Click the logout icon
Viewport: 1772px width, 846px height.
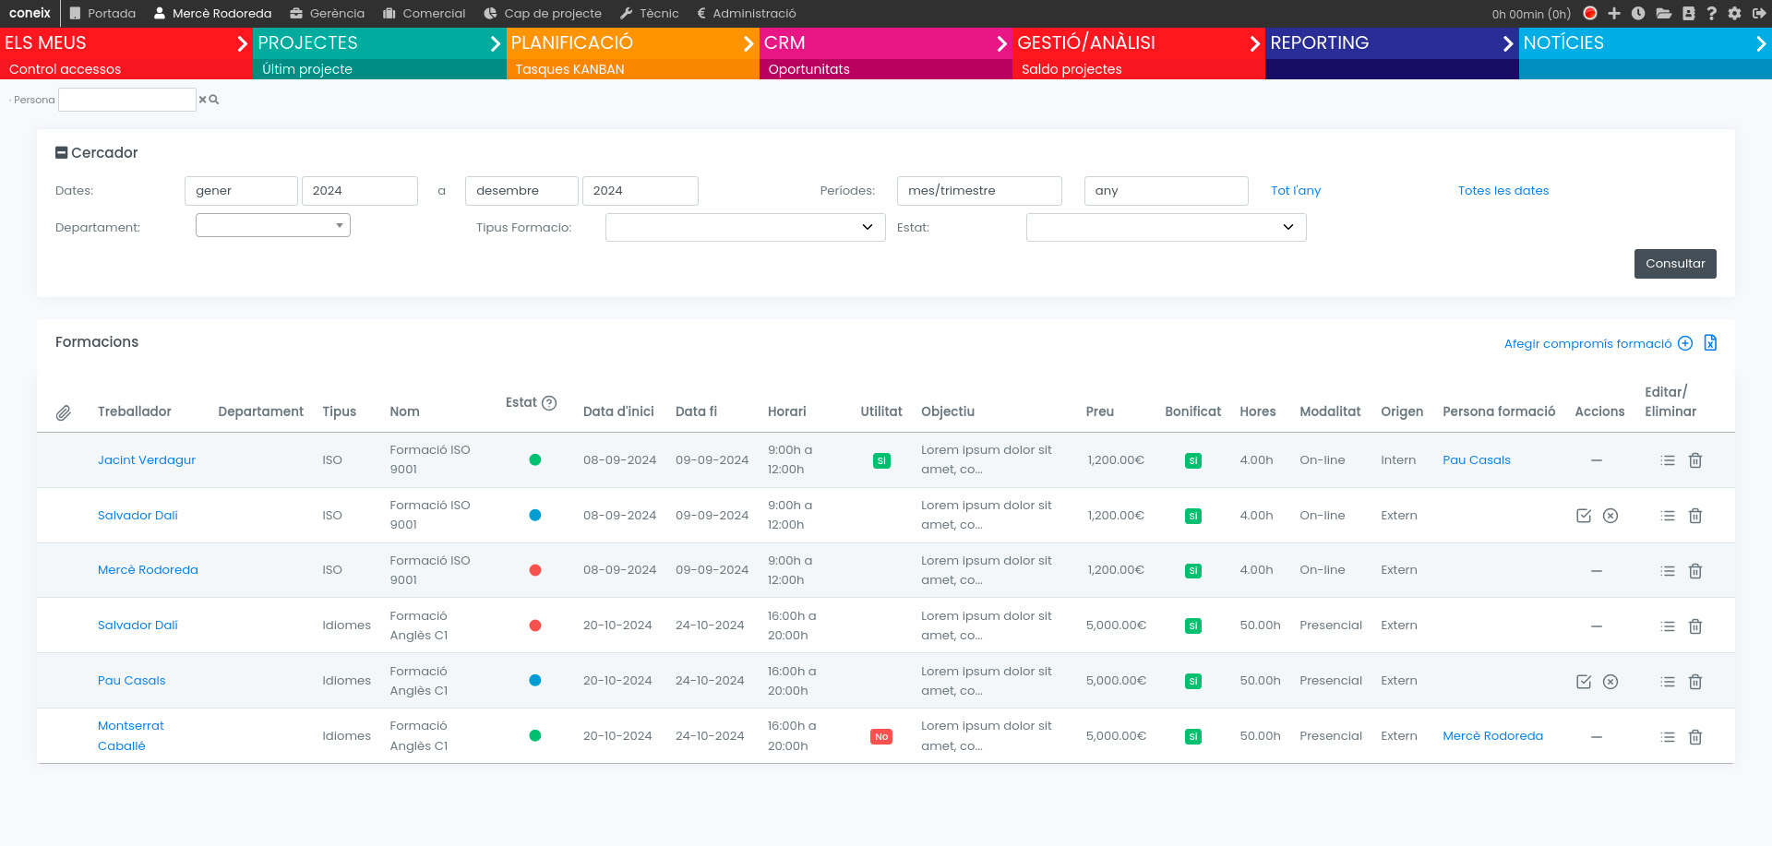point(1759,13)
